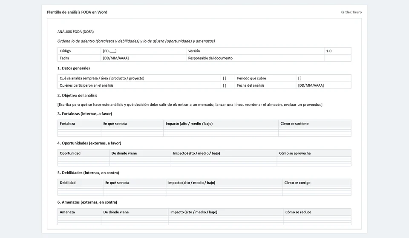Click the '2. Objetivo del análisis' heading
This screenshot has height=238, width=409.
tap(77, 96)
